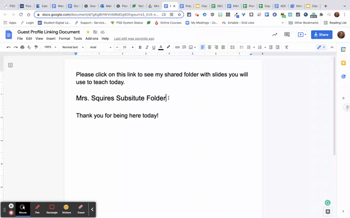Open the File menu

coord(20,39)
